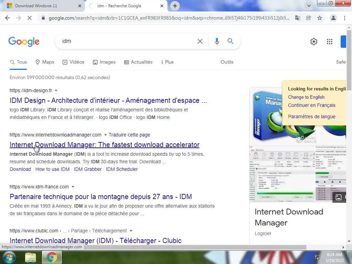The width and height of the screenshot is (352, 264).
Task: Open Chrome three-dot menu
Action: 344,18
